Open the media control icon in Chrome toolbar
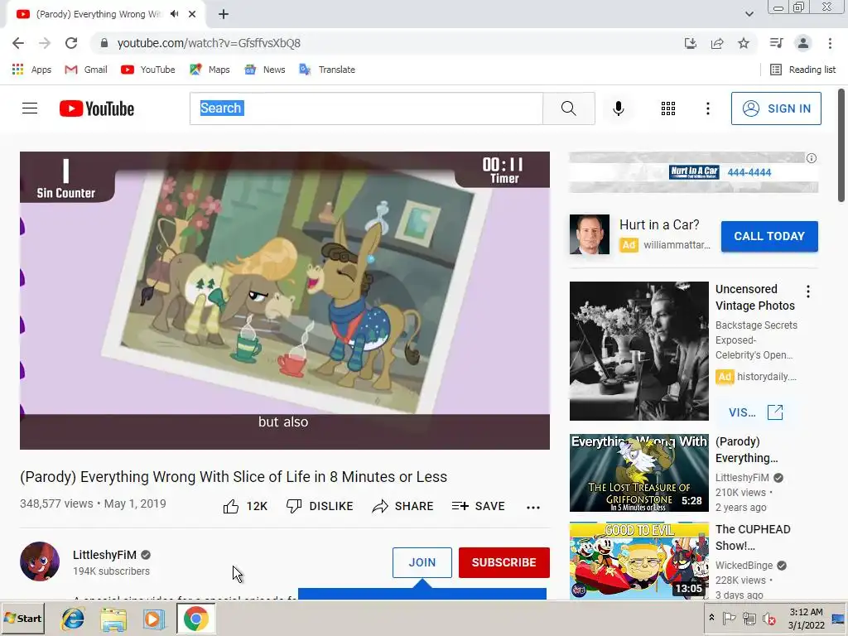The width and height of the screenshot is (848, 636). click(776, 43)
